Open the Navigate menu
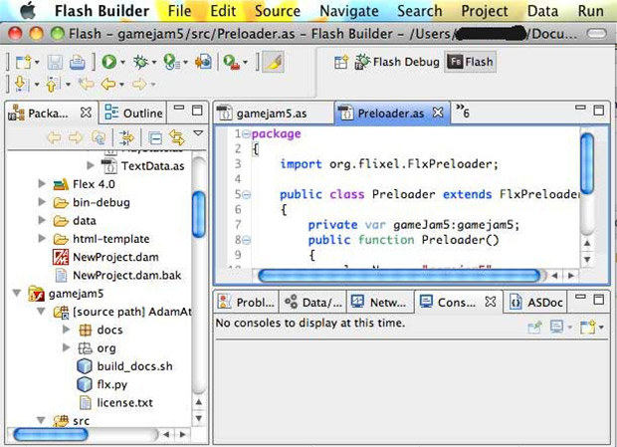Screen dimensions: 617x447 [x=349, y=11]
